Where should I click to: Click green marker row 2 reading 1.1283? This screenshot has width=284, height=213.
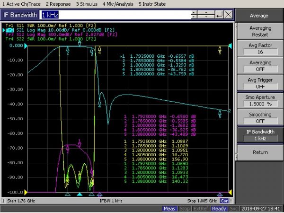pos(156,168)
